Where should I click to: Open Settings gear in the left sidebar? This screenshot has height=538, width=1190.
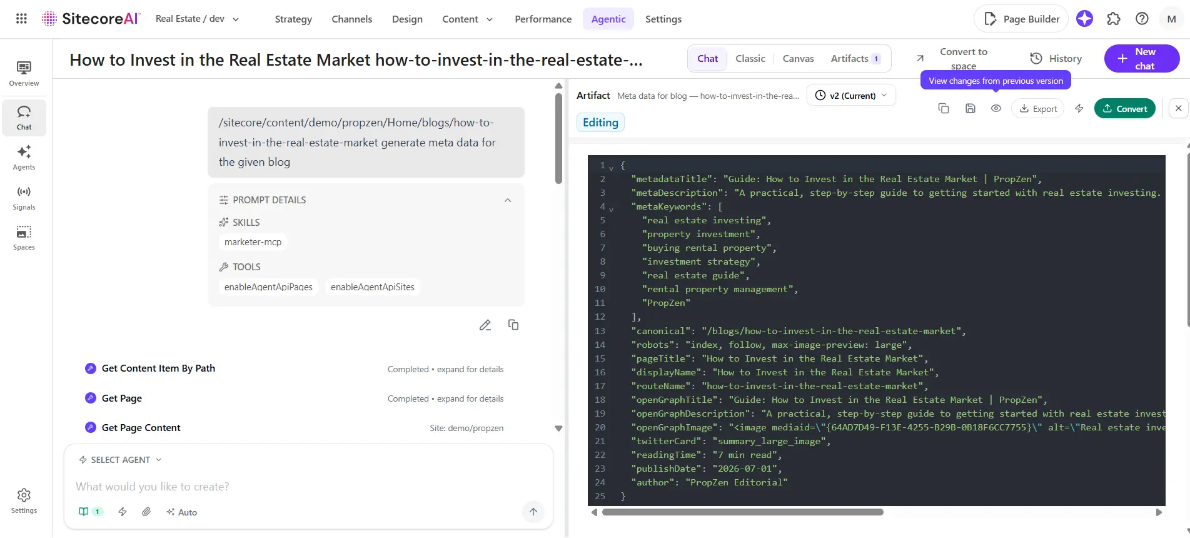(x=24, y=501)
